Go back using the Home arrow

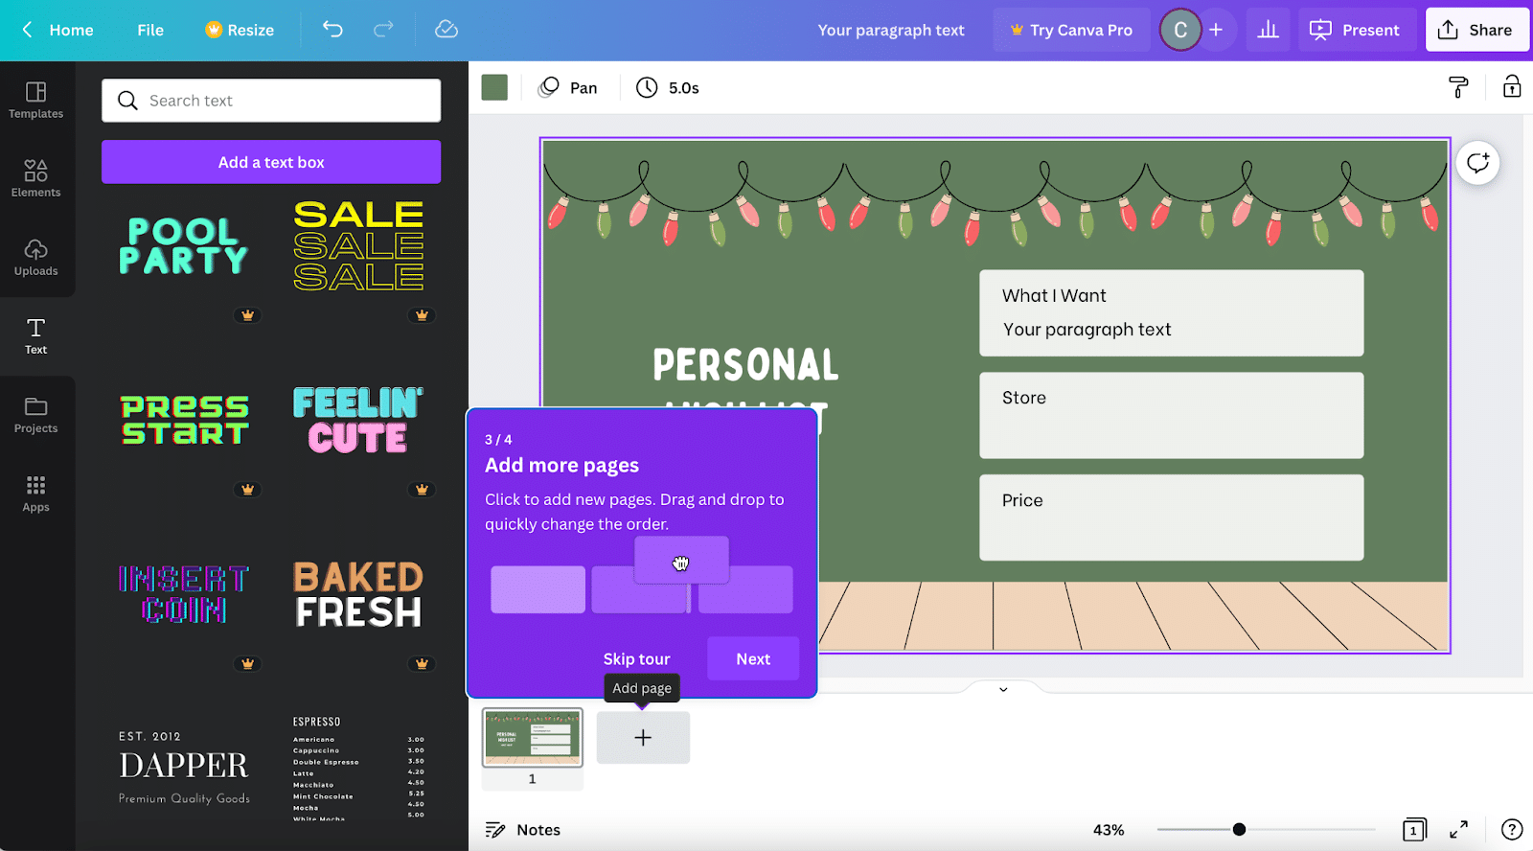click(28, 30)
